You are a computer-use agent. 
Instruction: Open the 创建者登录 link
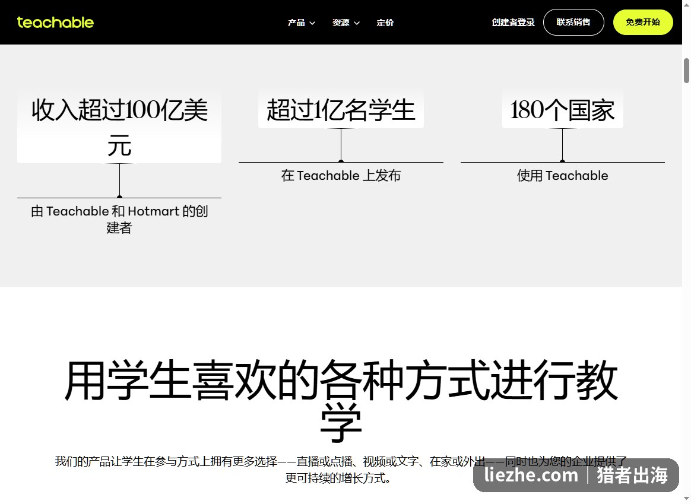point(513,22)
